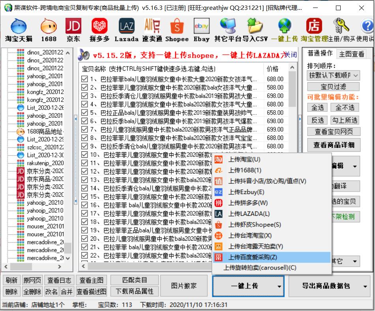Toggle the checkbox for product 9
The width and height of the screenshot is (375, 311).
[84, 146]
